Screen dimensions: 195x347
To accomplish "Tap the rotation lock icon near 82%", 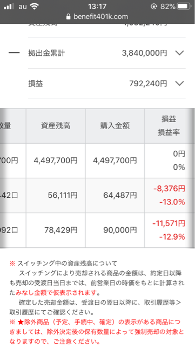I will 154,7.
